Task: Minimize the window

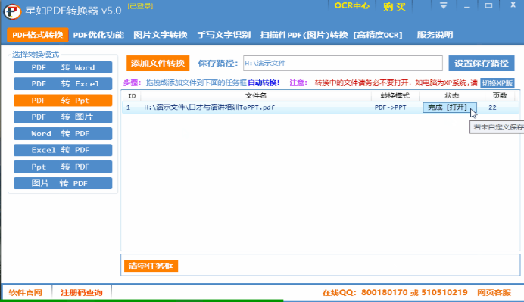Action: click(x=467, y=6)
